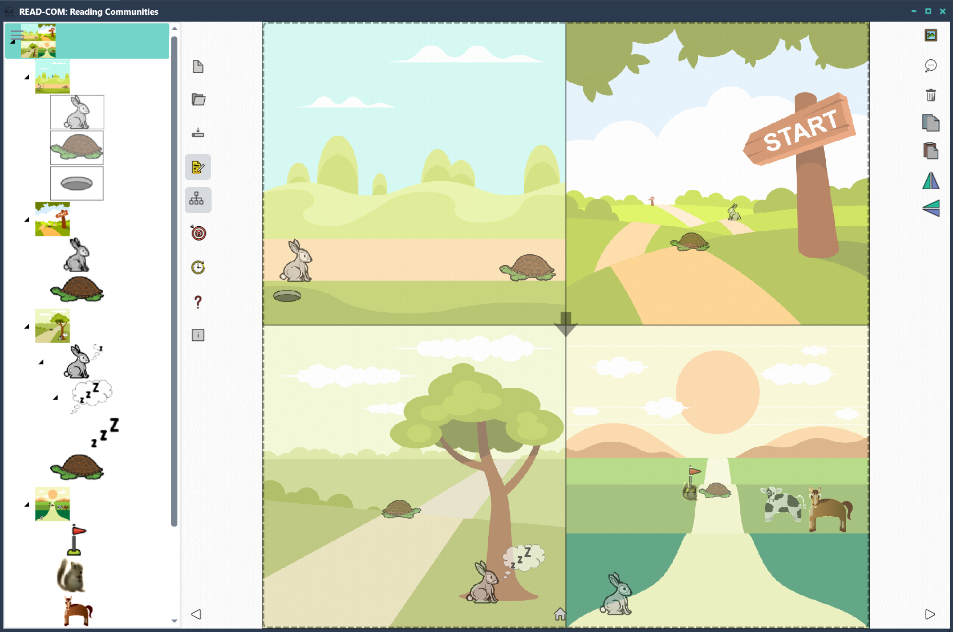953x632 pixels.
Task: Select the hole in the meadow scene on canvas
Action: pyautogui.click(x=287, y=296)
